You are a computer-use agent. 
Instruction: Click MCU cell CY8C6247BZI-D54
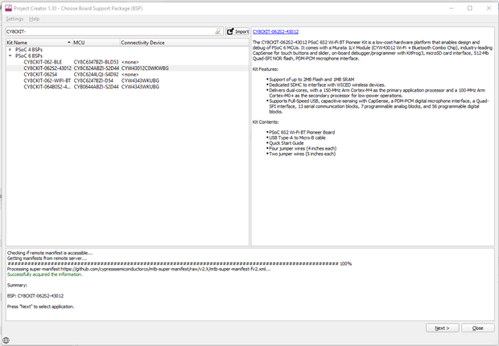93,80
